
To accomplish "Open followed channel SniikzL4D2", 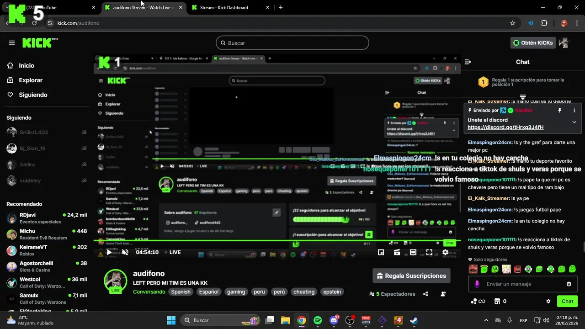I will (x=47, y=133).
